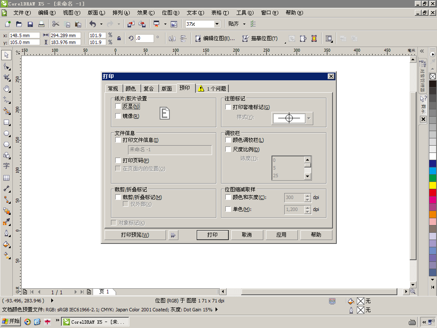Select the Ellipse tool
Image resolution: width=437 pixels, height=328 pixels.
6,134
